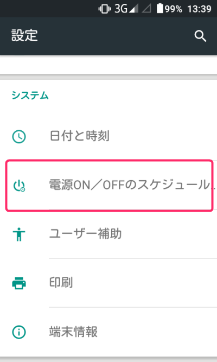Tap the info circle icon
Screen dimensions: 217x362
click(x=19, y=332)
